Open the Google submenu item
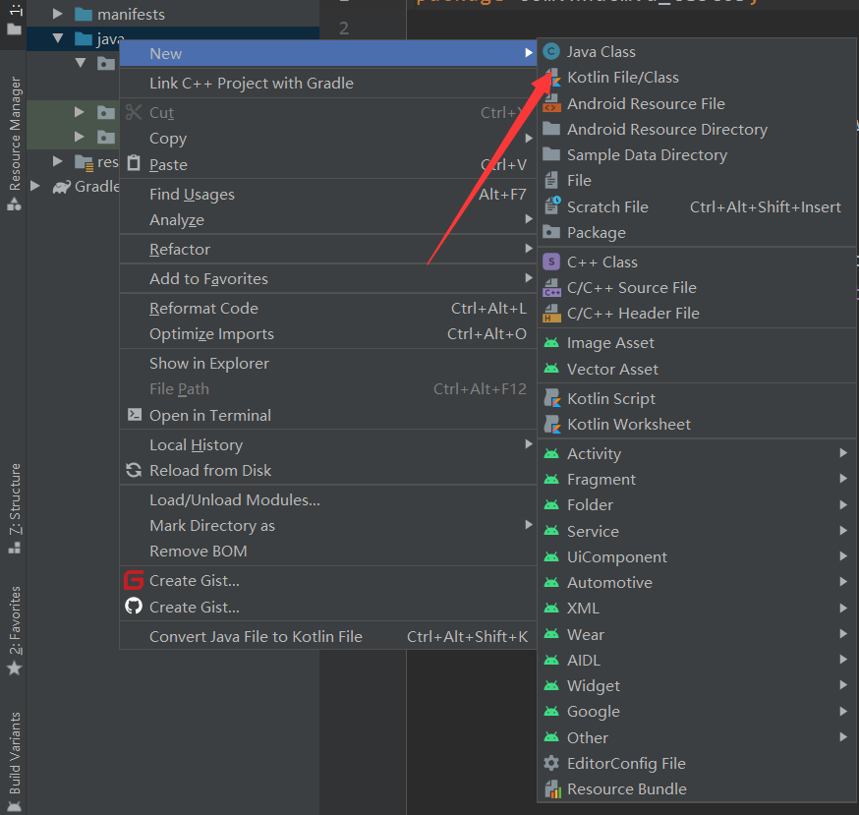This screenshot has height=815, width=859. tap(697, 712)
